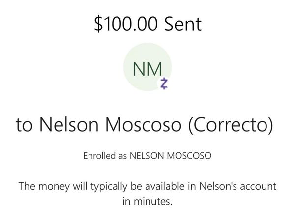
Task: Click uppercase NELSON in the enrolled line
Action: [x=147, y=157]
